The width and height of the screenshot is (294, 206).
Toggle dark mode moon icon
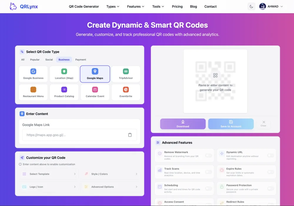point(251,6)
